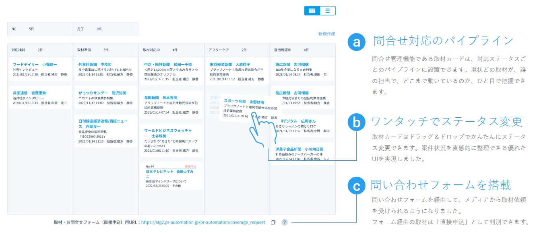
Task: Open the 日本テレビネット 桑原山すみこ card
Action: point(171,176)
